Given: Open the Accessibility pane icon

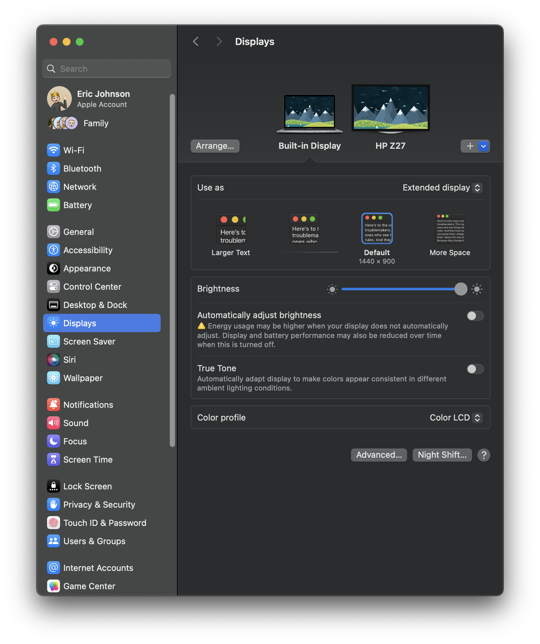Looking at the screenshot, I should (54, 250).
